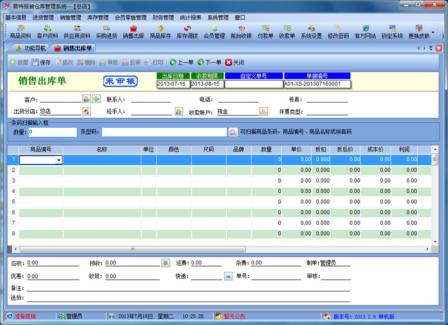Click 保存 button

41,62
